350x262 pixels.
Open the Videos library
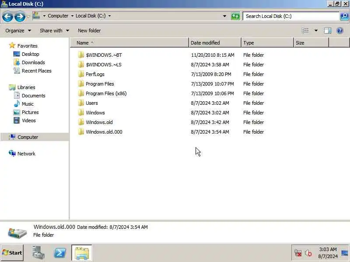point(28,121)
